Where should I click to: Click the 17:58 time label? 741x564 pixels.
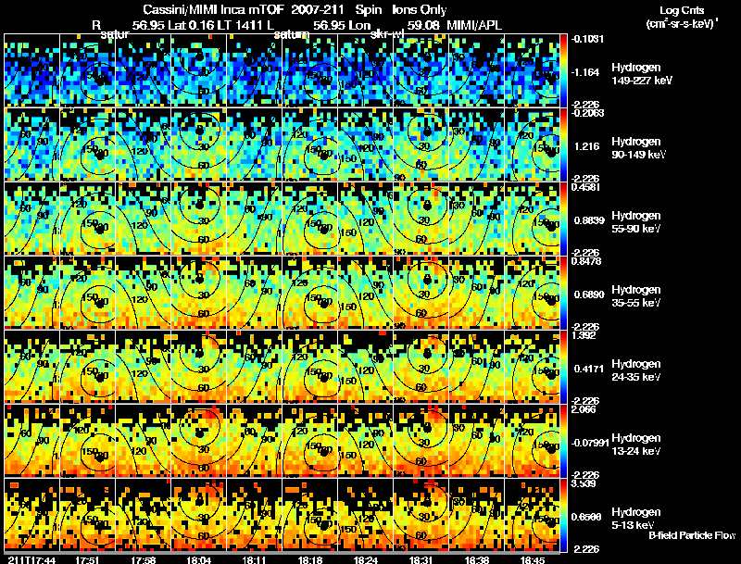tap(144, 559)
